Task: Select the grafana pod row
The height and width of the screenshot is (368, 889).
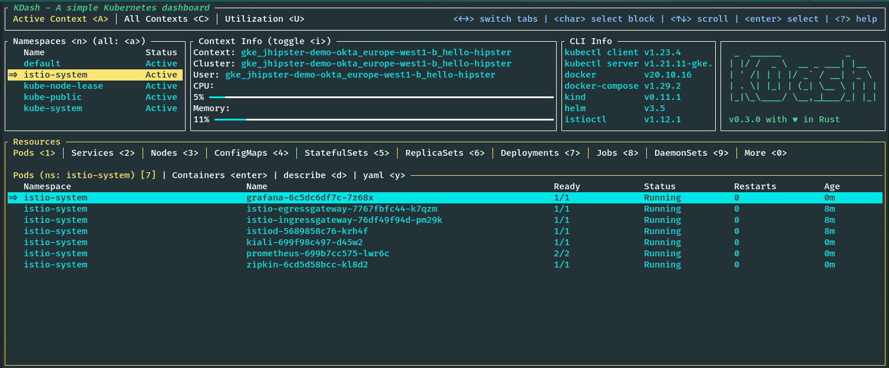Action: 309,198
